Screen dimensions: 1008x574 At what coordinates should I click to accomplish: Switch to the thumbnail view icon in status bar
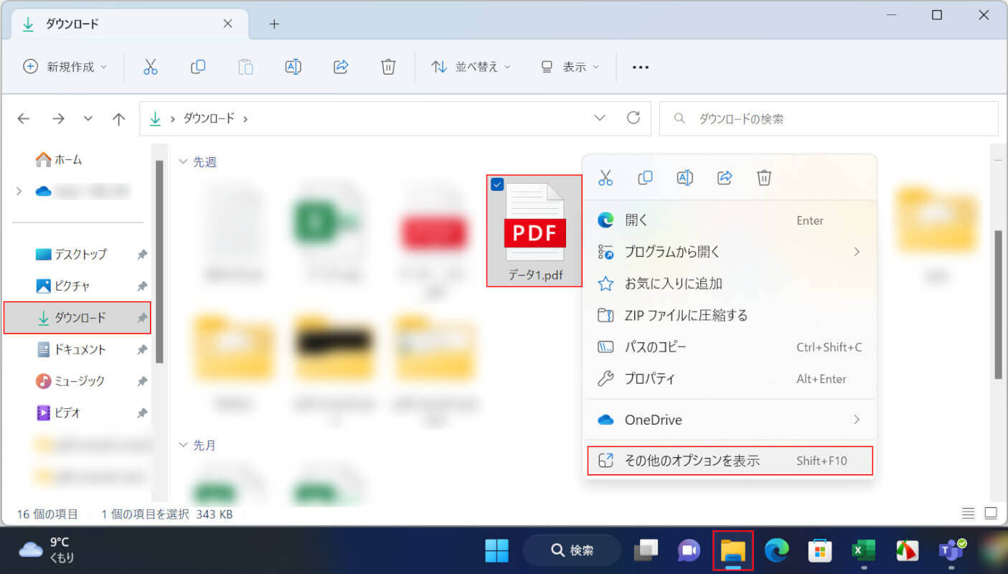pos(991,514)
